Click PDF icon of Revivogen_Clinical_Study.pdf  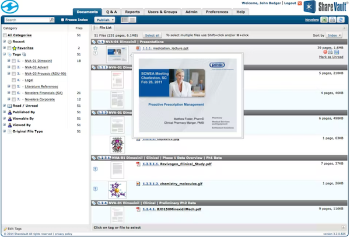point(138,164)
